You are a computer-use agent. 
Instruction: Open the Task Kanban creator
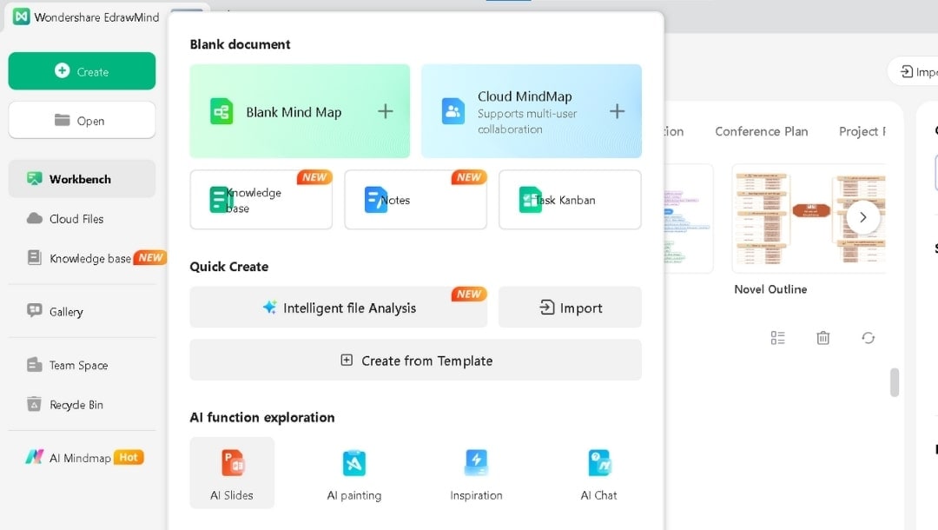(570, 200)
